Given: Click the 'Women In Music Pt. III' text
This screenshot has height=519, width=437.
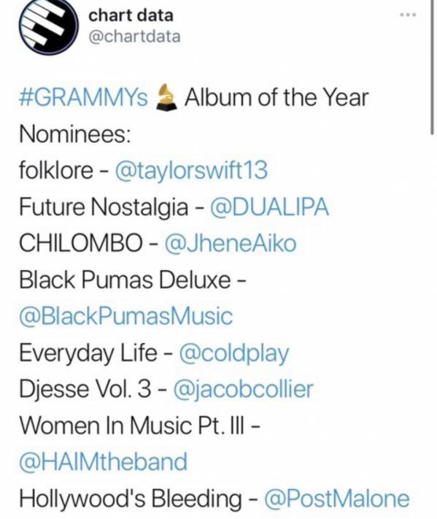Looking at the screenshot, I should 132,426.
